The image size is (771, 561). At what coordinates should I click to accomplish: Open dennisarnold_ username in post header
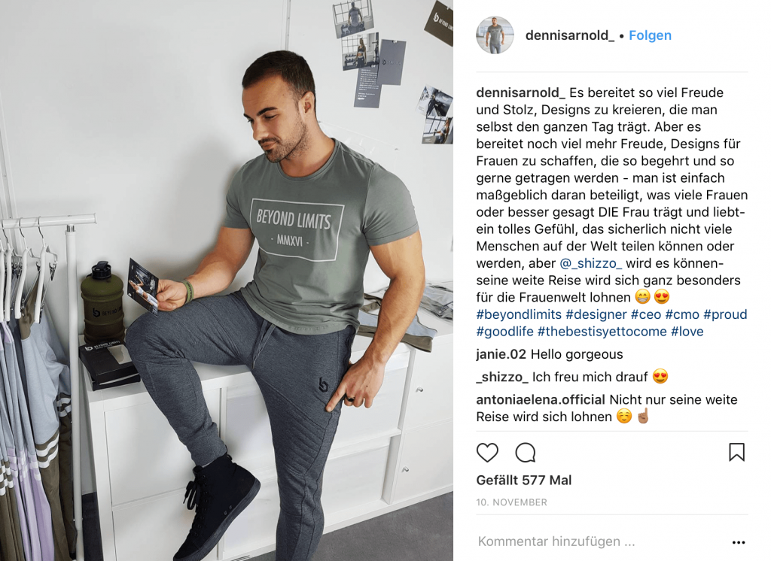click(x=570, y=35)
